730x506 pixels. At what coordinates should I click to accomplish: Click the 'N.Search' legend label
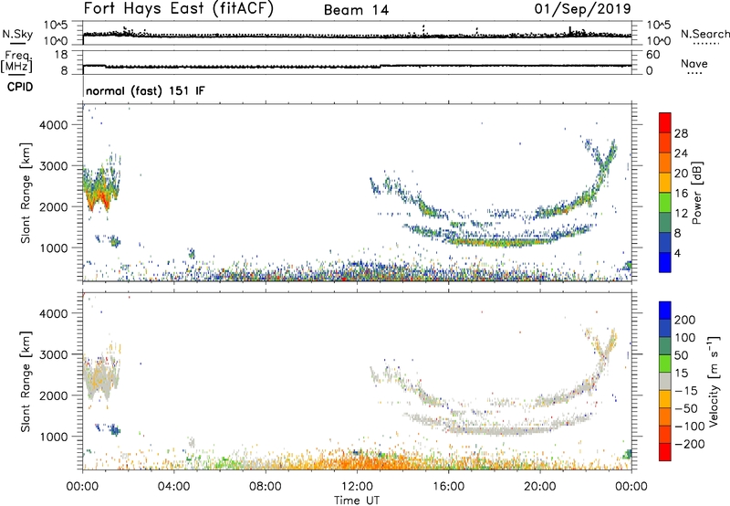point(704,34)
